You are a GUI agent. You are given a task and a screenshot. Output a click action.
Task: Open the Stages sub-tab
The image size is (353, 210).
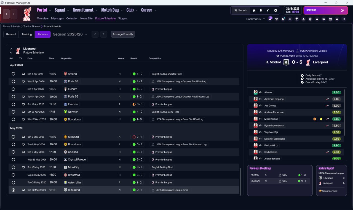pos(122,19)
